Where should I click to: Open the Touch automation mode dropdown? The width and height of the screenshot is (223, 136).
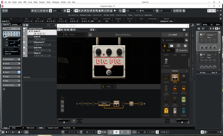tap(58, 11)
